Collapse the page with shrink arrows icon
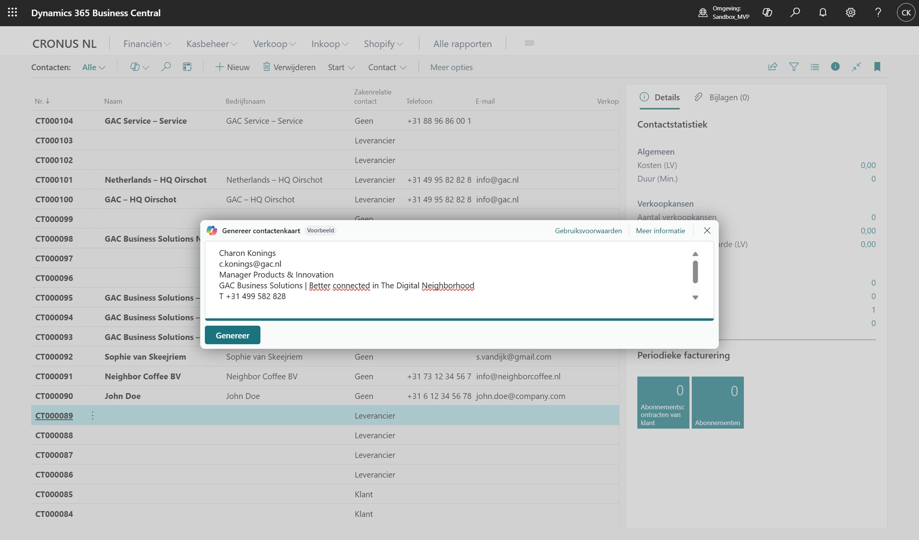919x540 pixels. (x=856, y=67)
